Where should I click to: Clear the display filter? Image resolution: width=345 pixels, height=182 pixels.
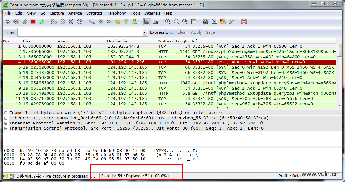[x=182, y=32]
